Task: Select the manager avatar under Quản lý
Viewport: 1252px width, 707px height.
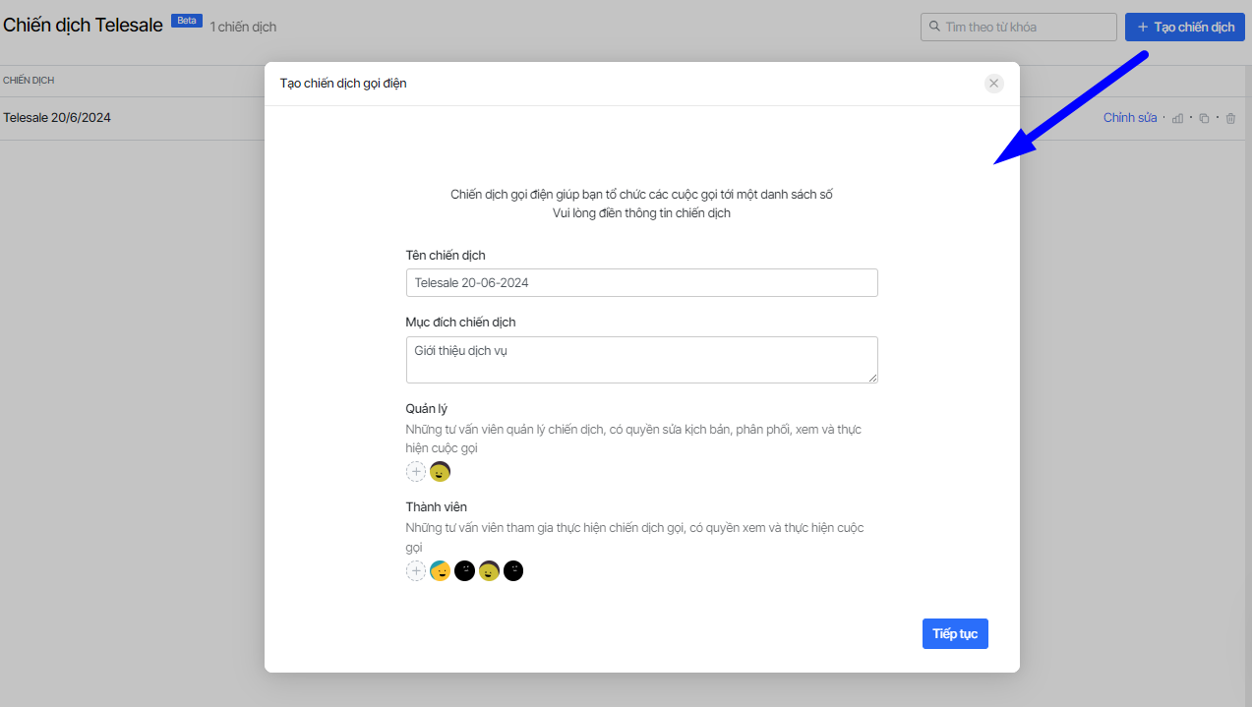Action: [441, 472]
